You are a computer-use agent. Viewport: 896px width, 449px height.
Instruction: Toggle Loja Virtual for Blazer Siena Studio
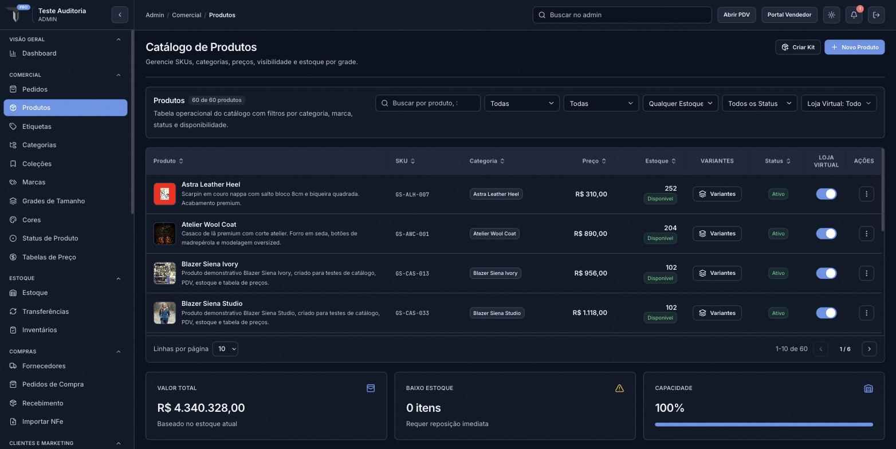pos(826,313)
